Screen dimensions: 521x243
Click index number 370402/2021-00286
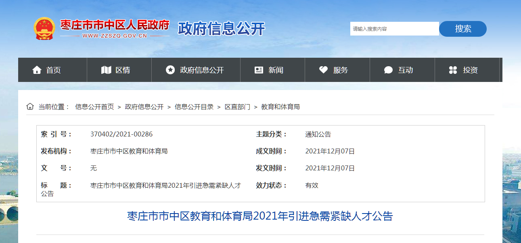coord(121,134)
